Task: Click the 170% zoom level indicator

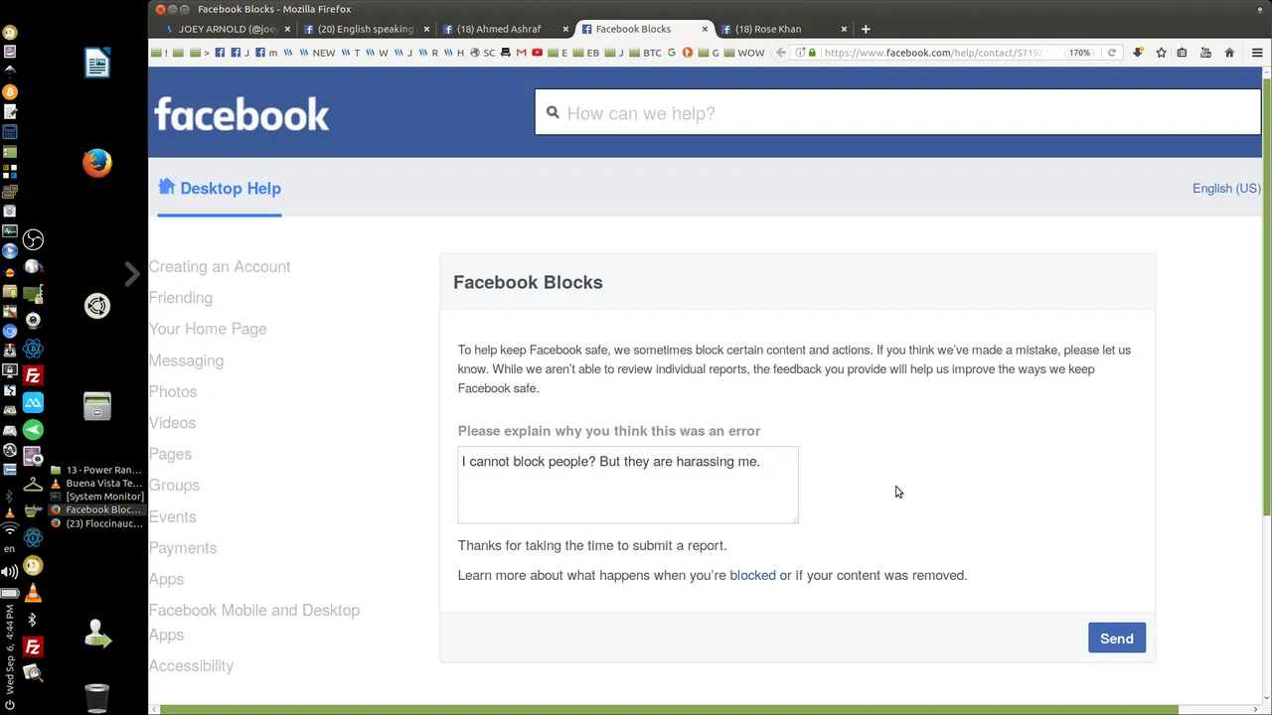Action: pyautogui.click(x=1079, y=53)
